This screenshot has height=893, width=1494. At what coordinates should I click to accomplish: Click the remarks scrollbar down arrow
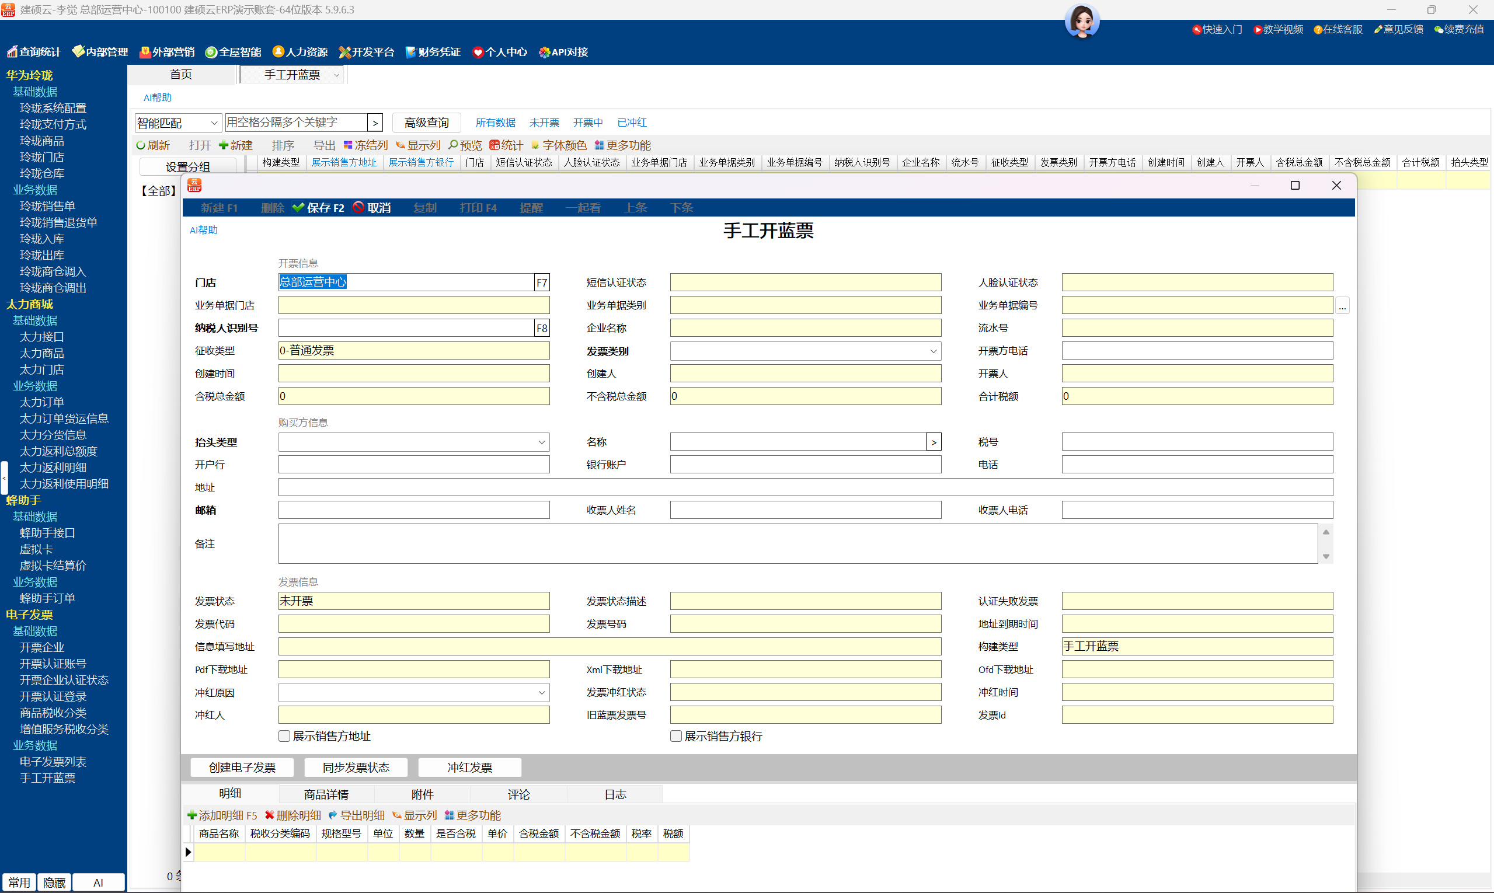click(1325, 557)
